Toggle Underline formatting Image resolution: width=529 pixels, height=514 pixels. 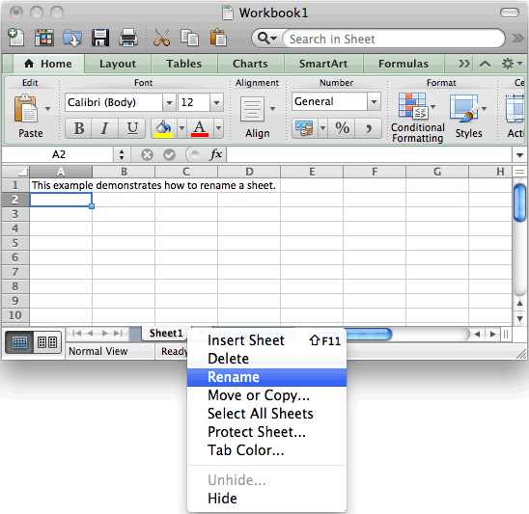click(132, 128)
